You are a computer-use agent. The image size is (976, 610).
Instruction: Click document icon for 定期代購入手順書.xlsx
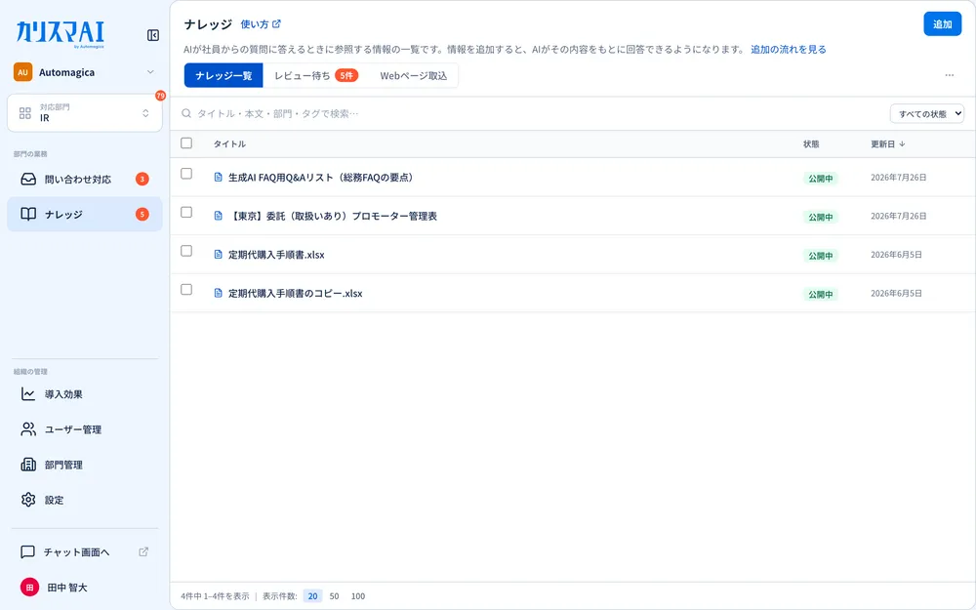click(218, 255)
